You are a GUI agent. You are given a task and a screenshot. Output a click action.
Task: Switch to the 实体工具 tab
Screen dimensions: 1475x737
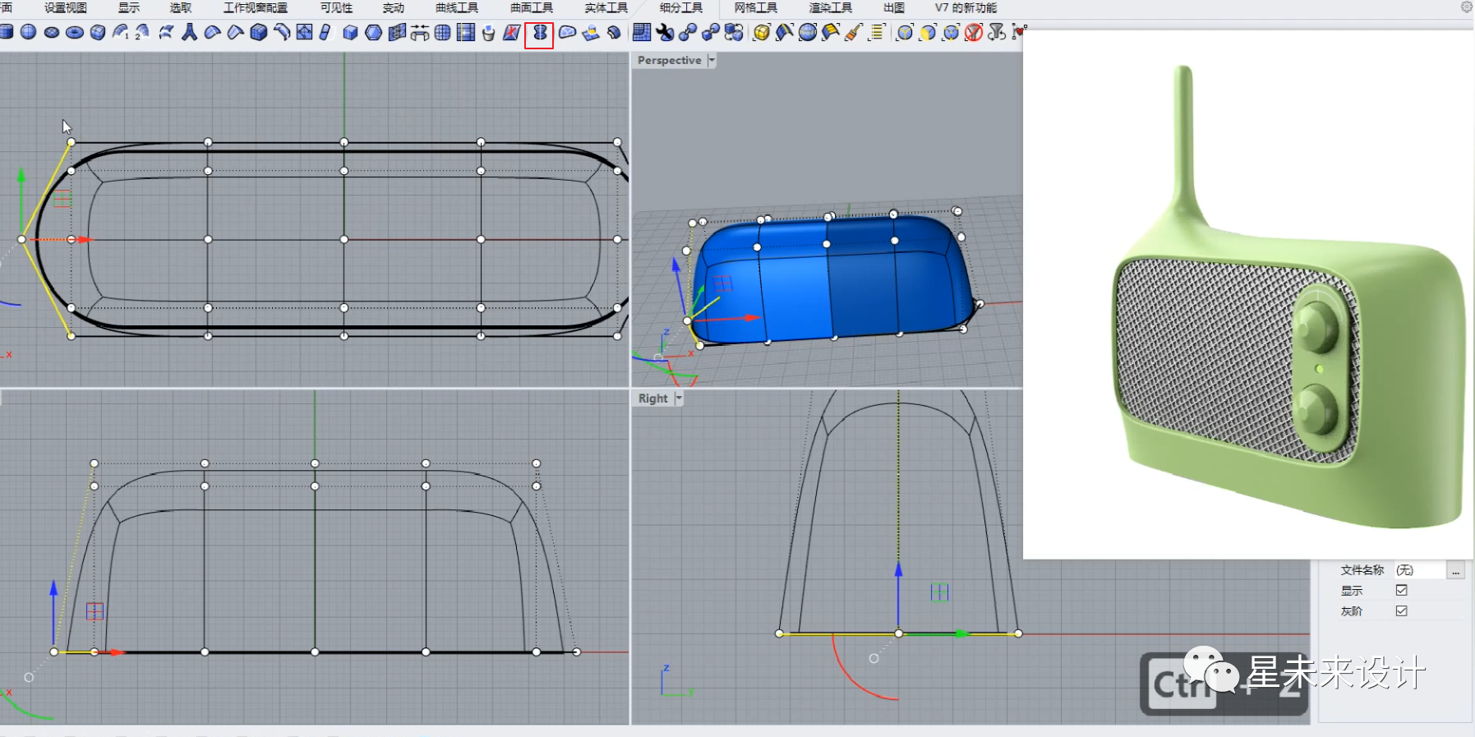(606, 7)
